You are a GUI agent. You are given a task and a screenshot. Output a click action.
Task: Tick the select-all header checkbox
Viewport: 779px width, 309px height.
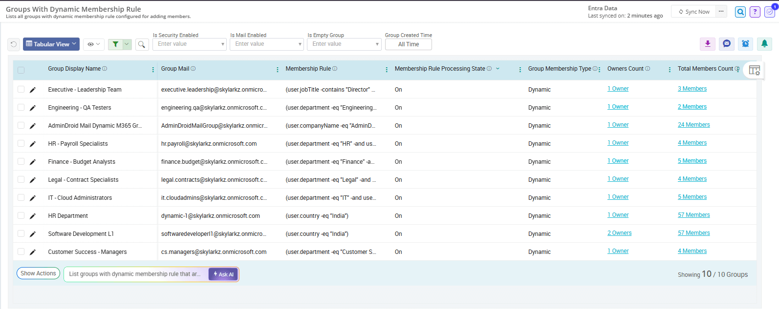pyautogui.click(x=21, y=70)
